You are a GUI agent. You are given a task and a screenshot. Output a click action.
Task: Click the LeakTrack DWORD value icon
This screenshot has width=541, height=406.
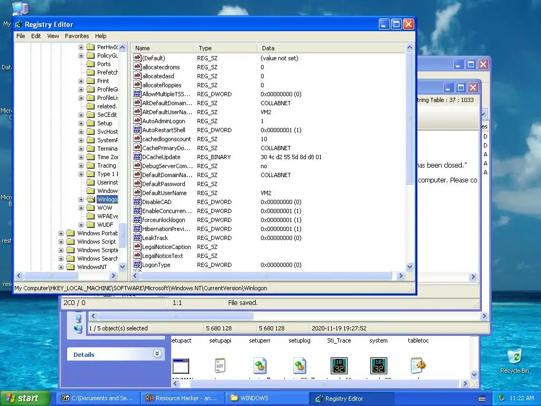137,237
